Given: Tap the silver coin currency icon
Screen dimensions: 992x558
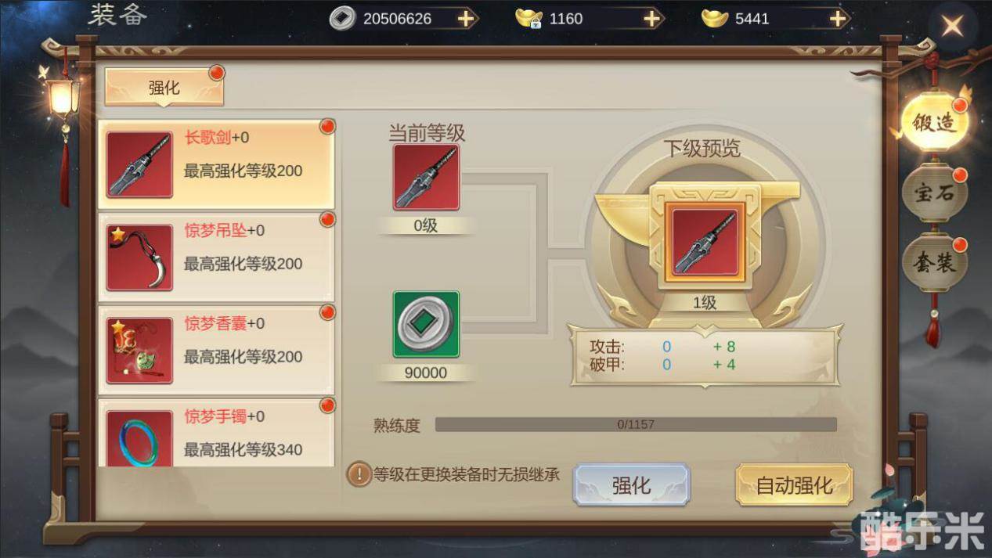Looking at the screenshot, I should coord(342,19).
